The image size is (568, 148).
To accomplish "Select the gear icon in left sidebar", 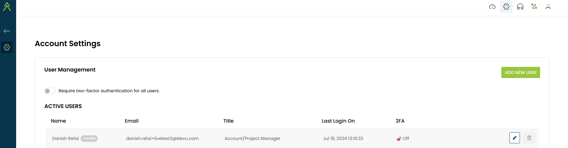I will click(x=7, y=47).
